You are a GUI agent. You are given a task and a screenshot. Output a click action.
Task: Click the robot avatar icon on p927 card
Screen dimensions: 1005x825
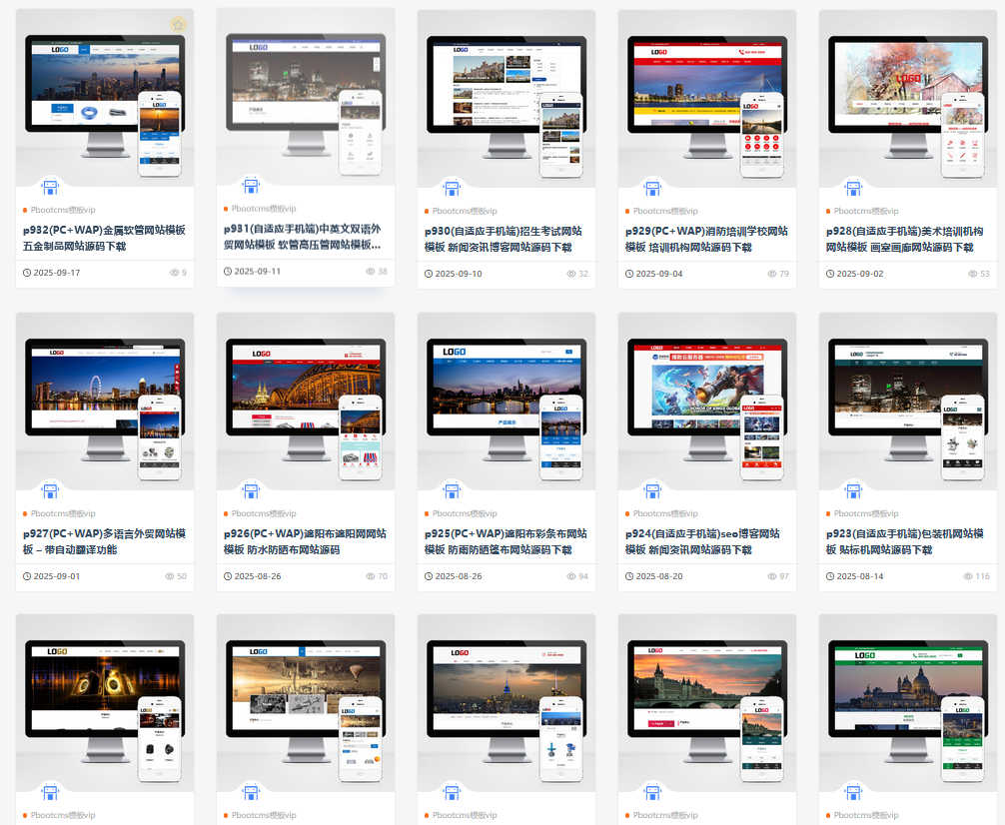(50, 490)
